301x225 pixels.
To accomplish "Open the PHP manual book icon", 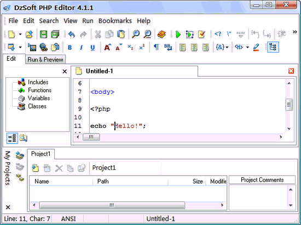I will point(161,34).
